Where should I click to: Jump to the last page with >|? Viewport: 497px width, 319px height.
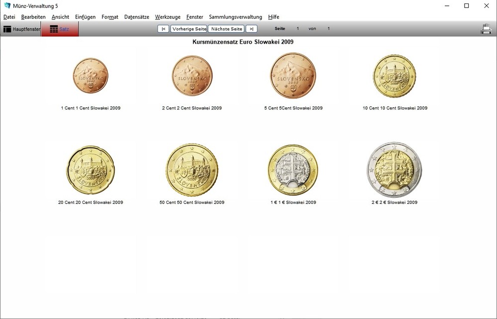[x=251, y=28]
